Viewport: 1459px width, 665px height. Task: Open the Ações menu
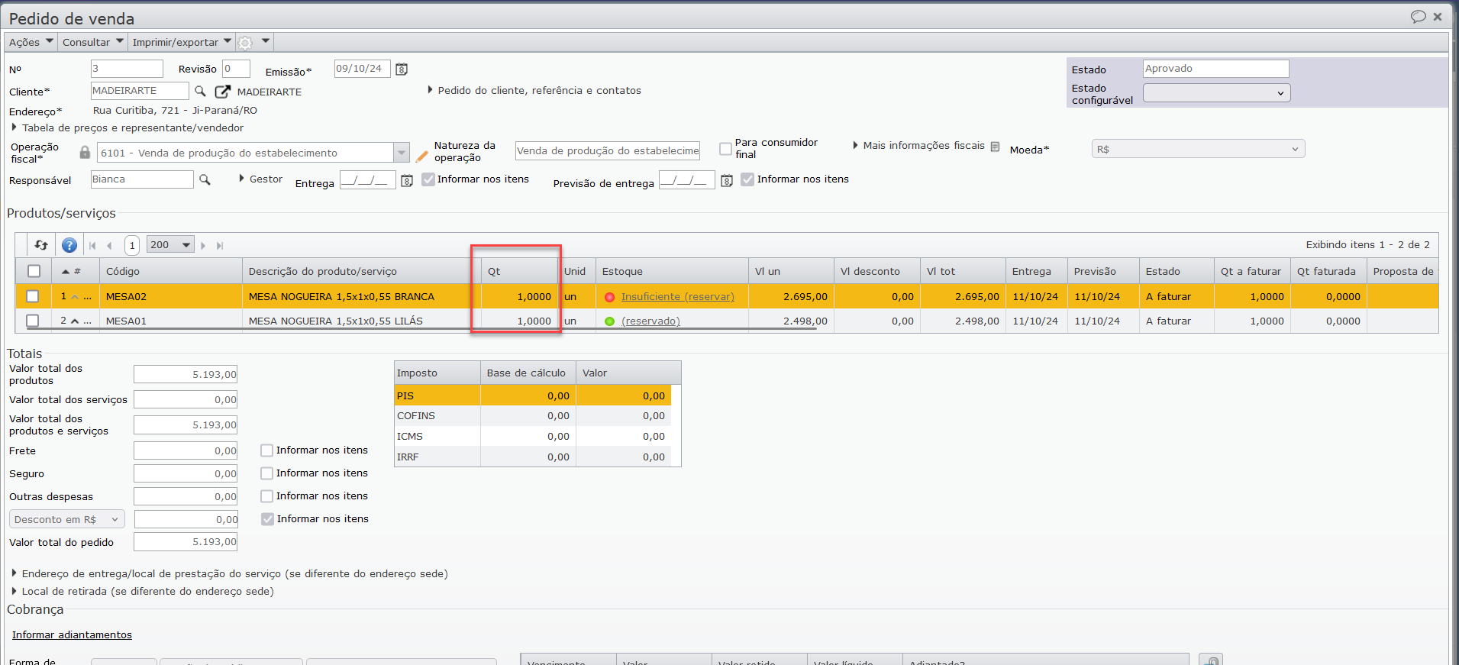31,42
